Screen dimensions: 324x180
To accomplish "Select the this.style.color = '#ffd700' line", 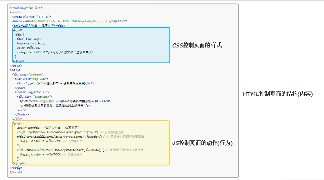I will coord(51,154).
